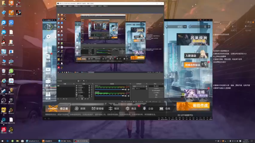
Task: Add a new scene with plus icon in OBS Scenes panel
Action: coord(58,99)
